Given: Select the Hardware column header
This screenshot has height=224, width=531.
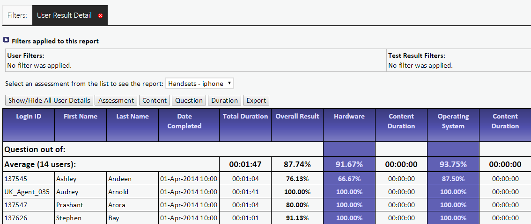Looking at the screenshot, I should [x=349, y=116].
